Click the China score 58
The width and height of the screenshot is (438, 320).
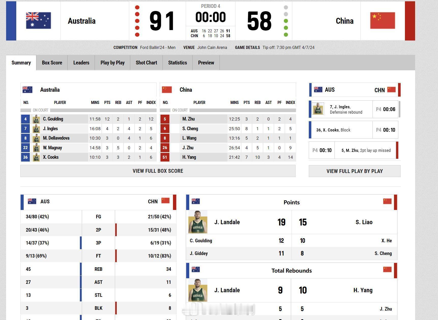click(x=259, y=21)
